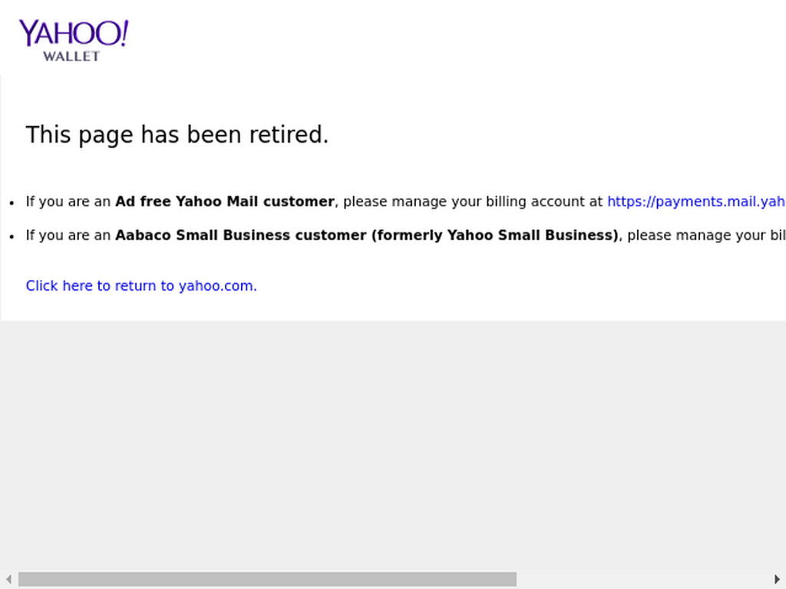Click the second bullet point marker

tap(12, 236)
